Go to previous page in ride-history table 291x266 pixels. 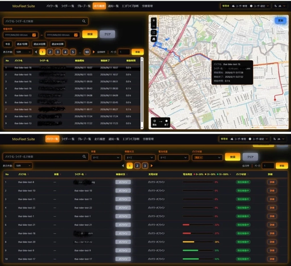[36, 52]
